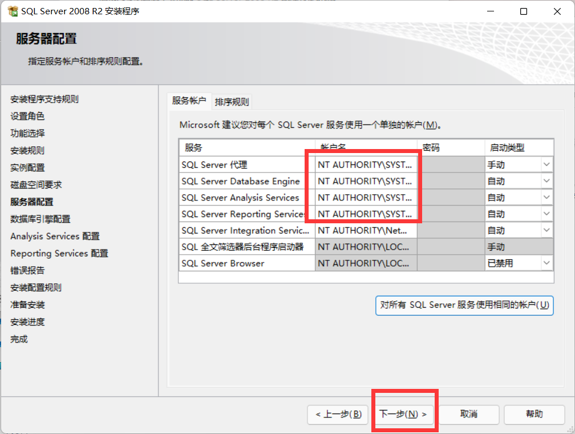Viewport: 575px width, 434px height.
Task: Open the 帮助 button
Action: coord(534,414)
